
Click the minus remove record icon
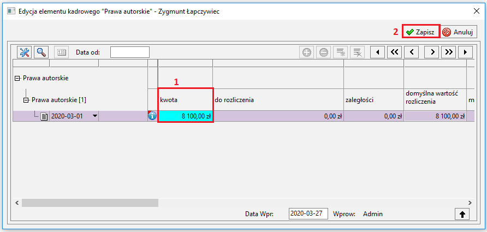pyautogui.click(x=324, y=52)
